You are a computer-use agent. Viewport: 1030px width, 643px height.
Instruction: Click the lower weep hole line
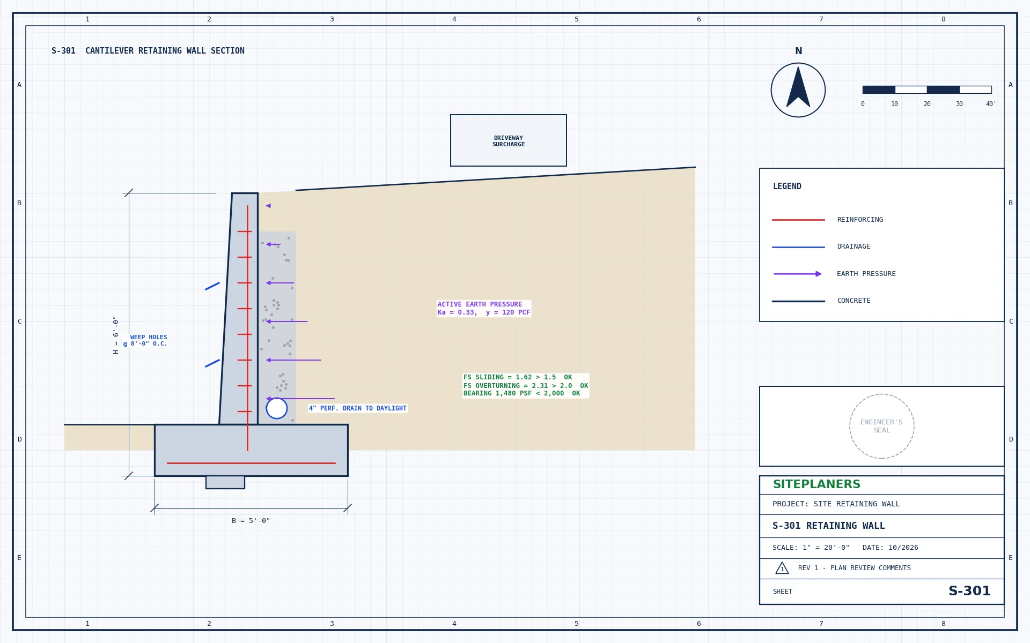tap(212, 363)
